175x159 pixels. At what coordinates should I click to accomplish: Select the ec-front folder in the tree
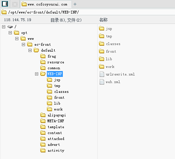[x=43, y=45]
